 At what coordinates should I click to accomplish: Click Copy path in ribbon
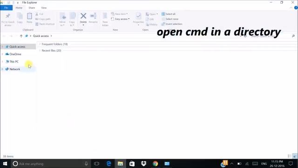tap(43, 19)
